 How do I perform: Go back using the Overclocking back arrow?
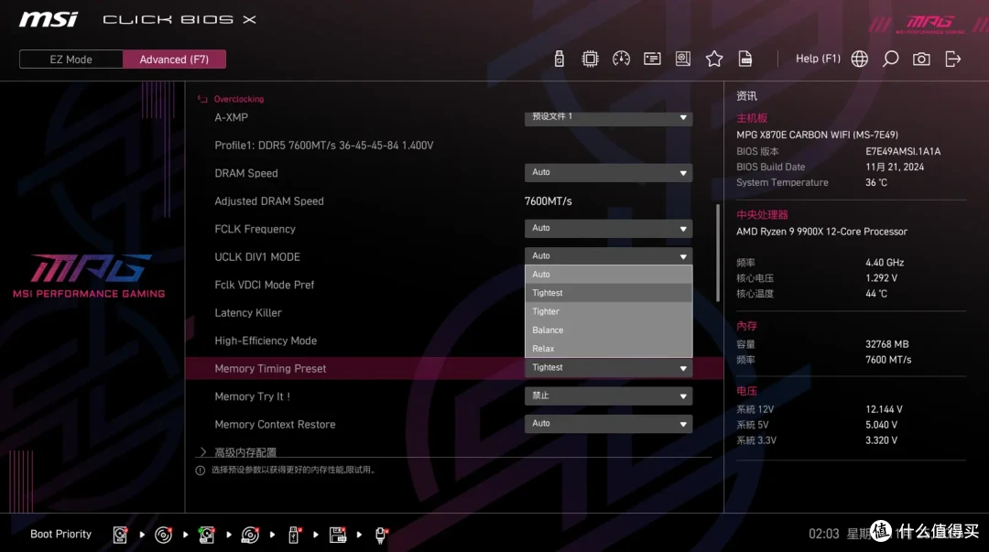click(202, 99)
